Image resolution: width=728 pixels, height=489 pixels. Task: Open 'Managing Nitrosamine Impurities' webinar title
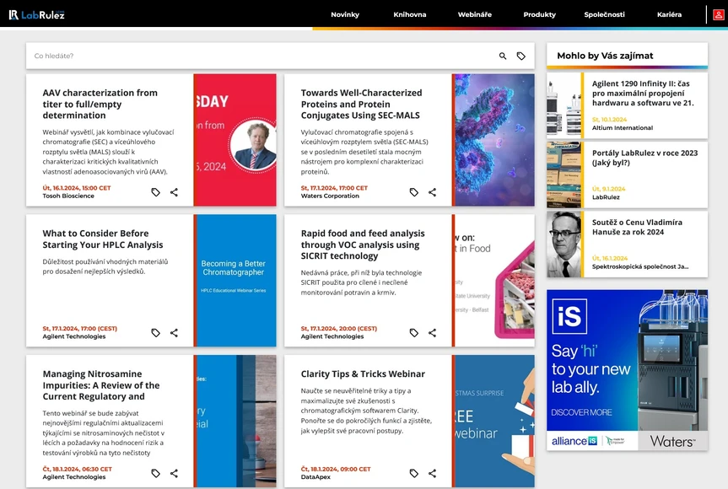(x=100, y=385)
